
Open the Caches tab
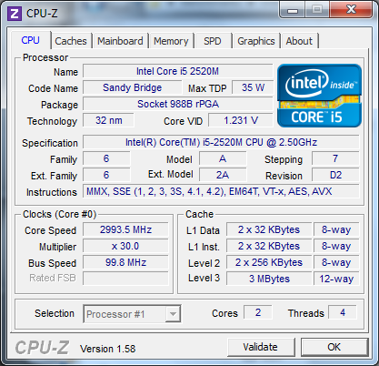click(x=71, y=41)
